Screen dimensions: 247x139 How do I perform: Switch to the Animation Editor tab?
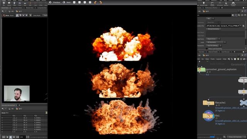(17, 8)
